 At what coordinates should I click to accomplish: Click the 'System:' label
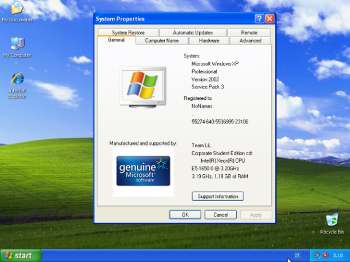click(192, 56)
